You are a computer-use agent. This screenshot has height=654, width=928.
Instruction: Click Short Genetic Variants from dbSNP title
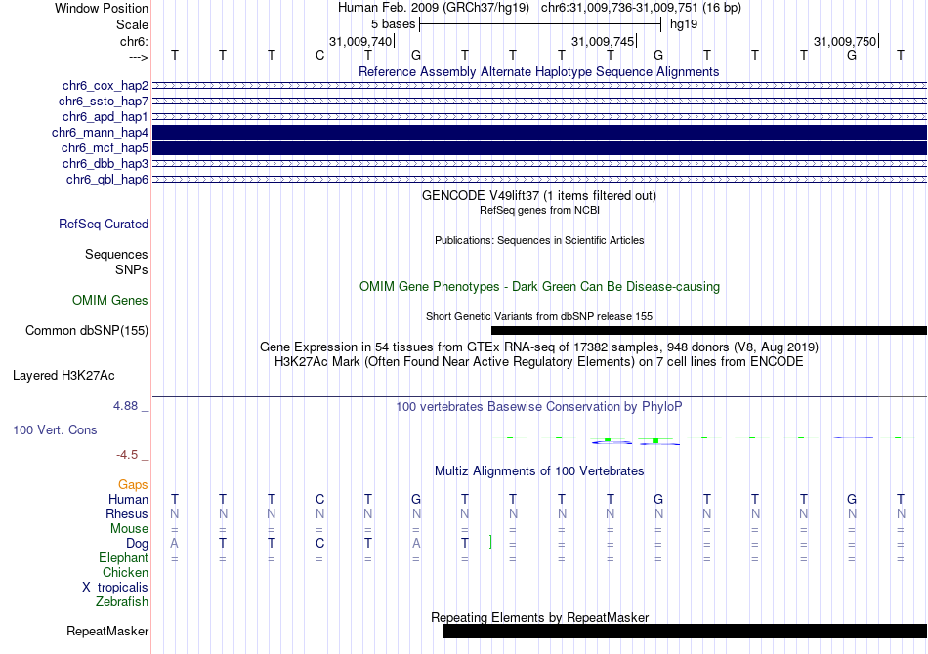(x=539, y=316)
